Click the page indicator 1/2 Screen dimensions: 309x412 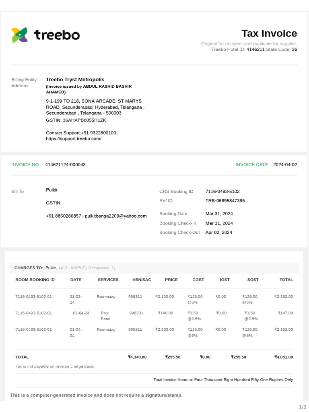click(x=303, y=407)
